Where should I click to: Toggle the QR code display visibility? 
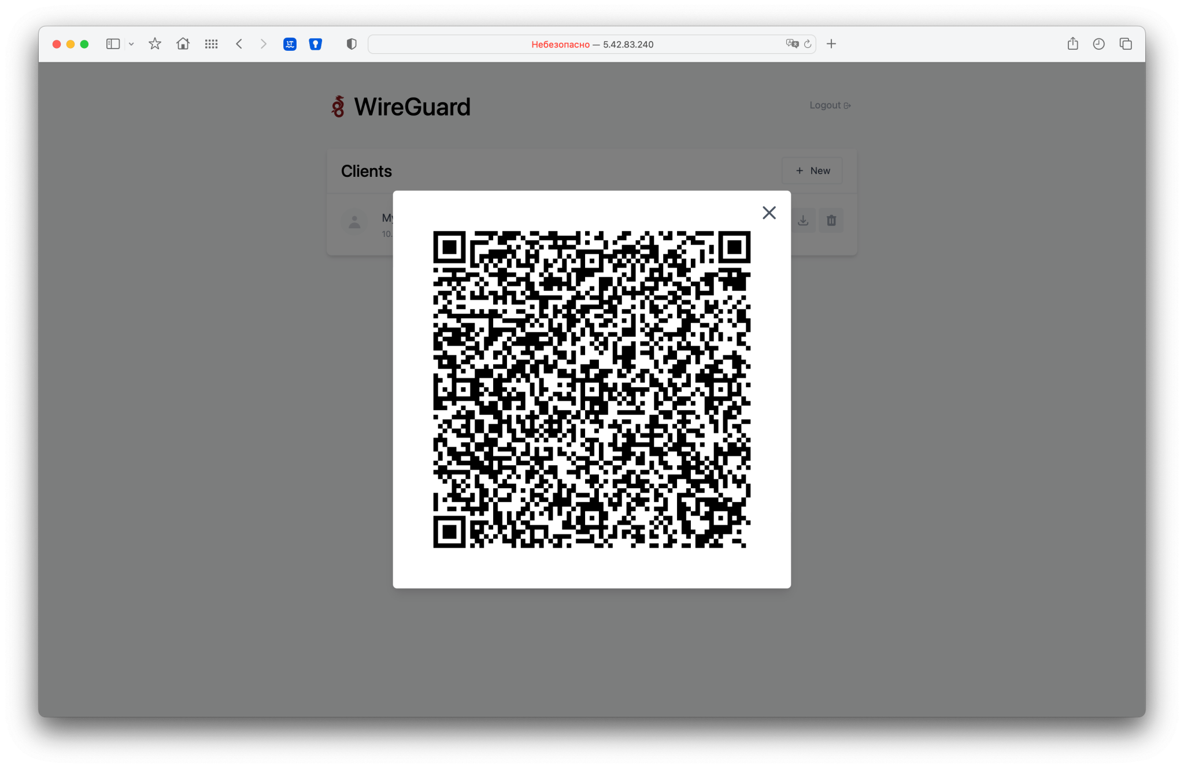pyautogui.click(x=769, y=212)
